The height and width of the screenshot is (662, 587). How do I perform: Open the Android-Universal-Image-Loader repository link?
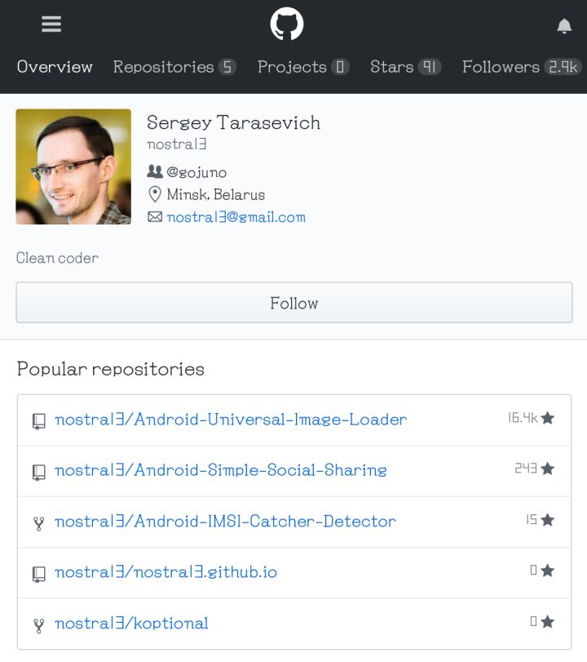tap(231, 420)
